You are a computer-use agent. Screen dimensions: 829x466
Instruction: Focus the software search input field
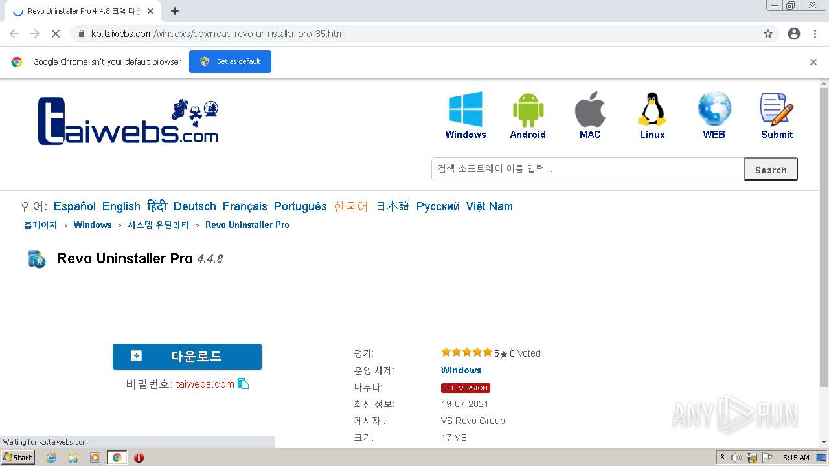(x=588, y=169)
